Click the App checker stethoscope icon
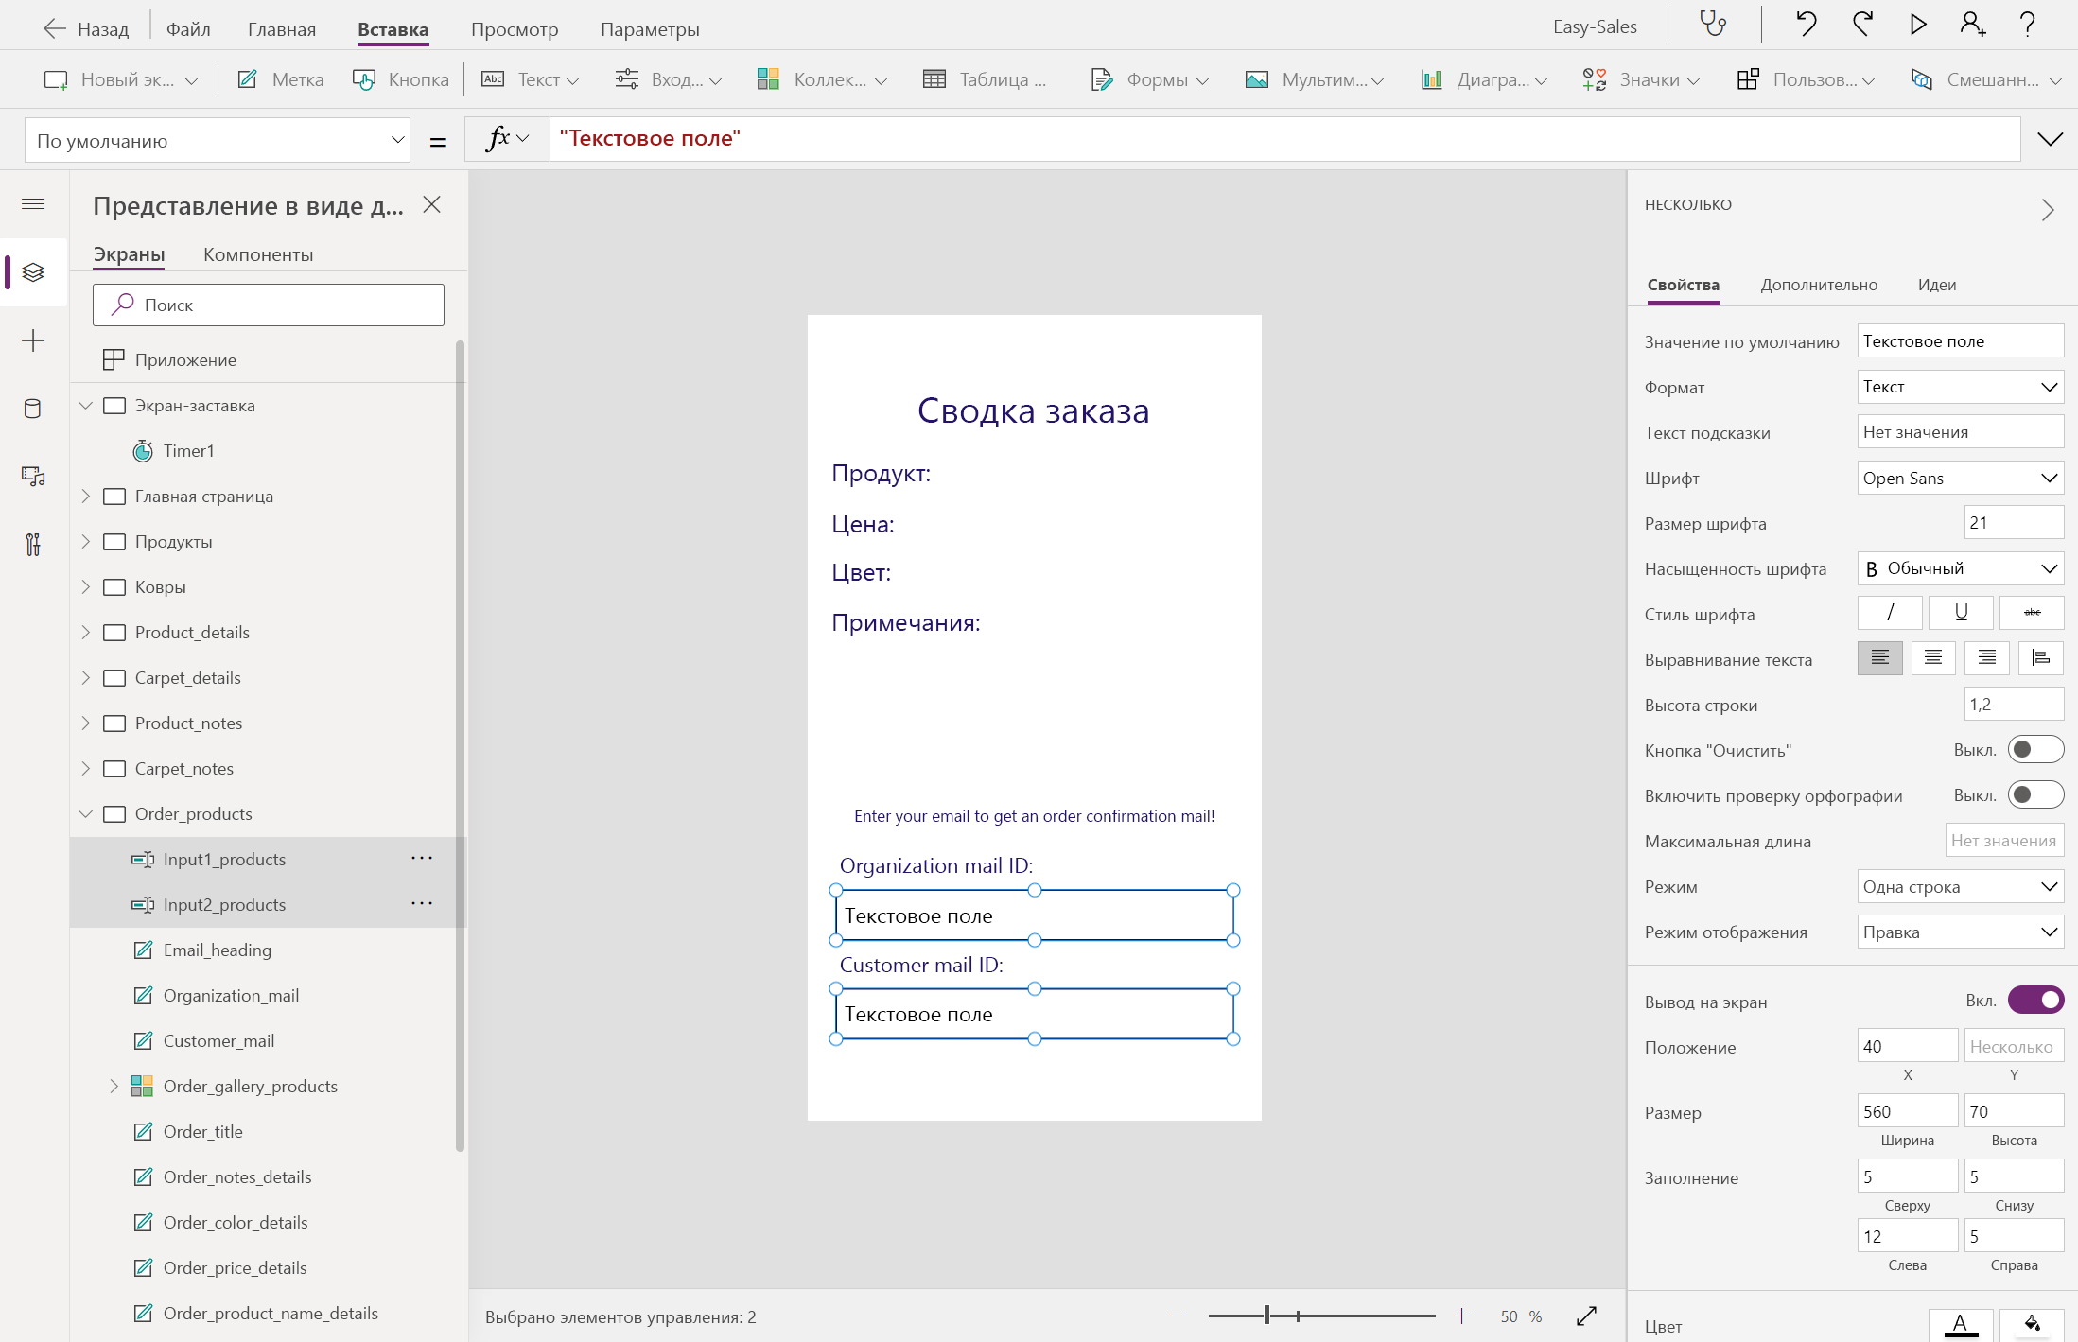 [1713, 25]
